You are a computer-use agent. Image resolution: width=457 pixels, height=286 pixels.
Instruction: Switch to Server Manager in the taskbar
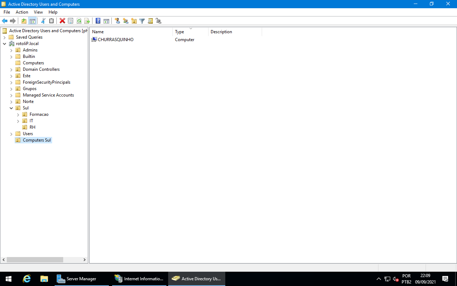click(81, 279)
